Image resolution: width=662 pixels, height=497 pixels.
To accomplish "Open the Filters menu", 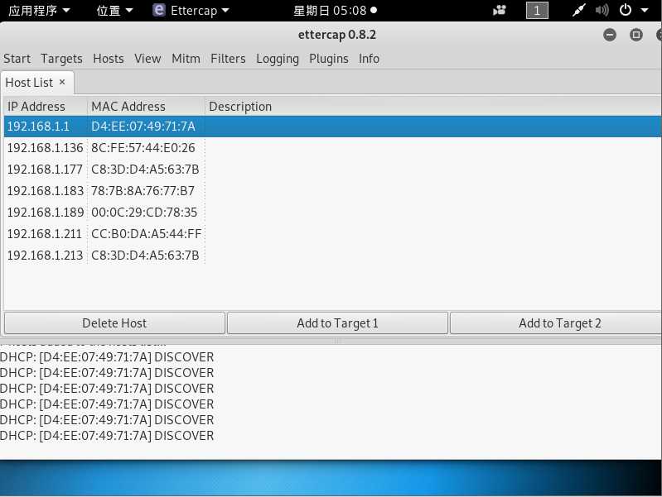I will 228,59.
